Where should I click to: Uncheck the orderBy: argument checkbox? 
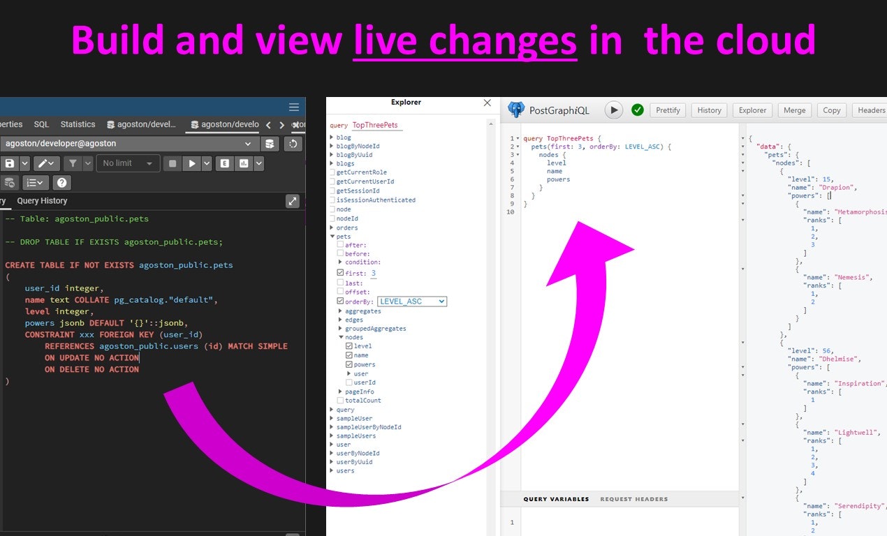coord(340,301)
